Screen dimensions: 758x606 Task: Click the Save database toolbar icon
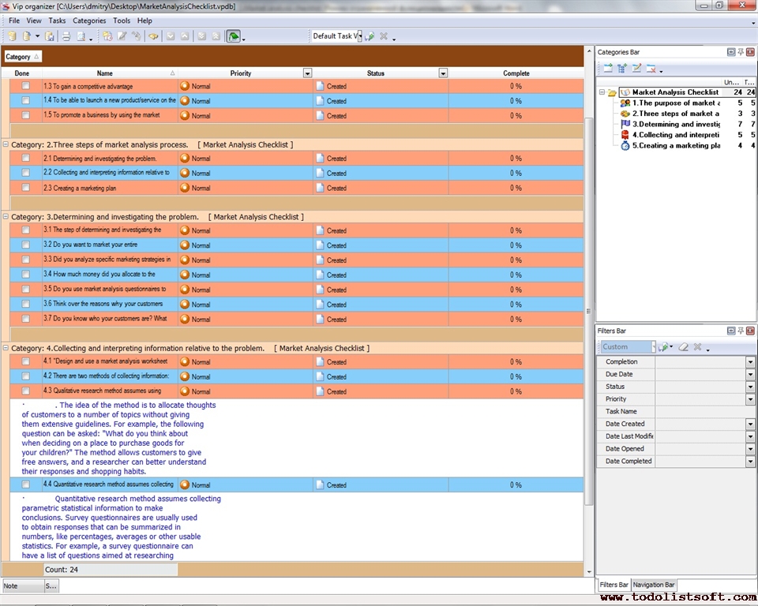tap(49, 36)
